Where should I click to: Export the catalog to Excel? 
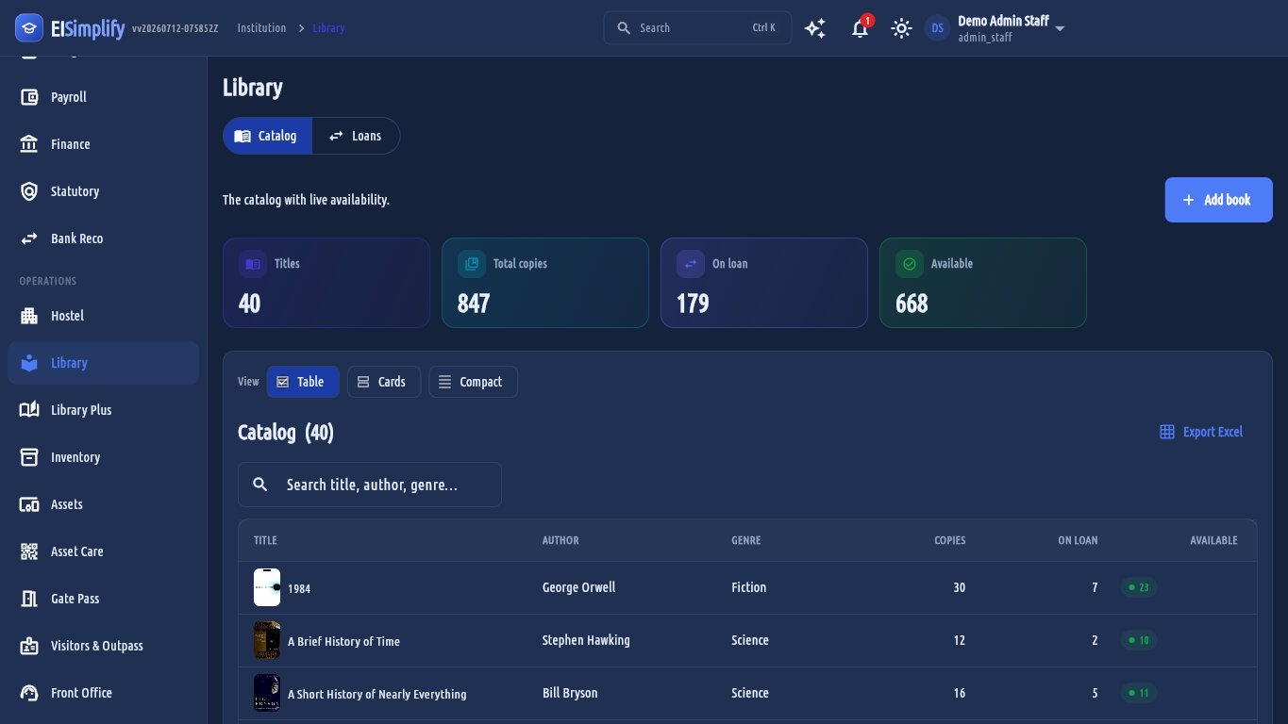pyautogui.click(x=1201, y=432)
